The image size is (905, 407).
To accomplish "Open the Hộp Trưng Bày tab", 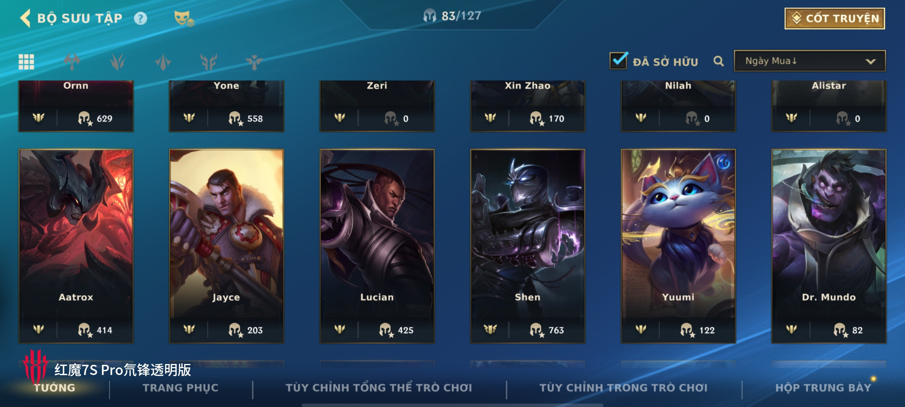I will 824,388.
